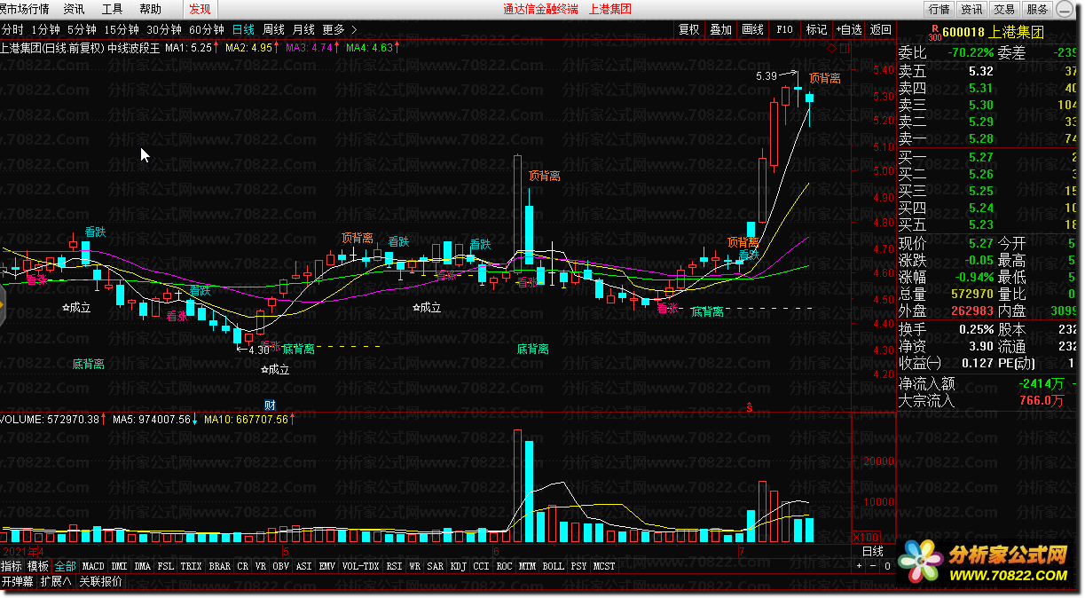The image size is (1085, 598).
Task: Select the PSY indicator tab
Action: point(579,566)
